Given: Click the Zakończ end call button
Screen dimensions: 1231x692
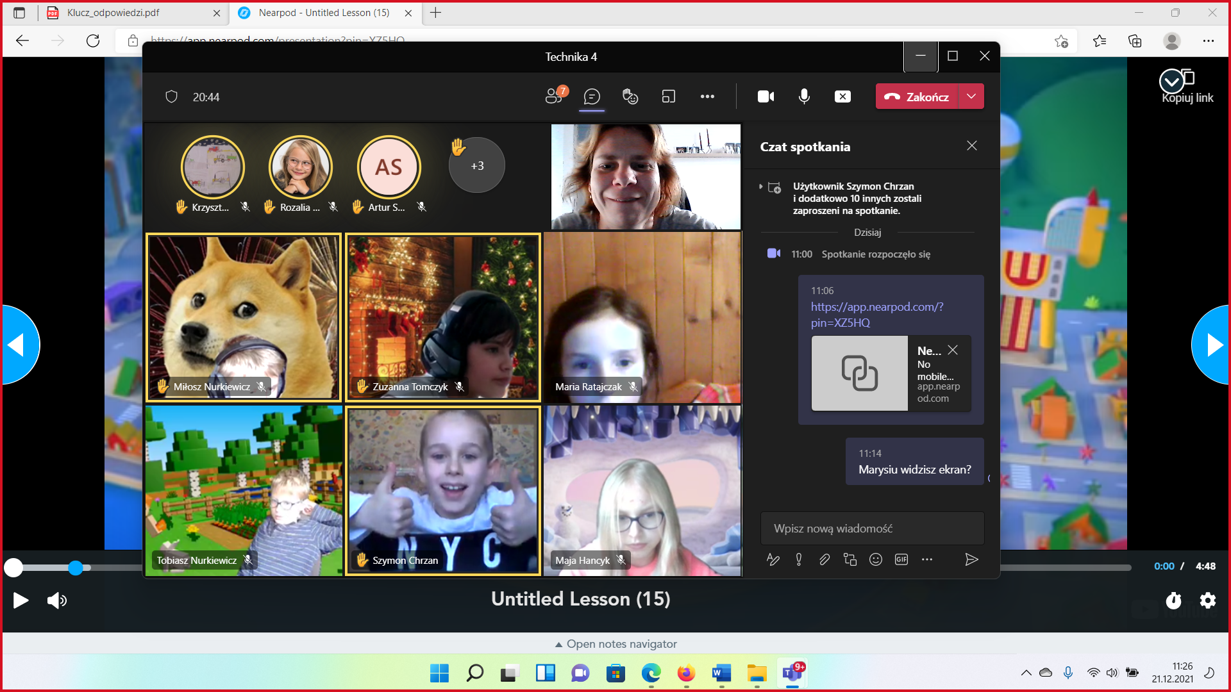Looking at the screenshot, I should 917,97.
